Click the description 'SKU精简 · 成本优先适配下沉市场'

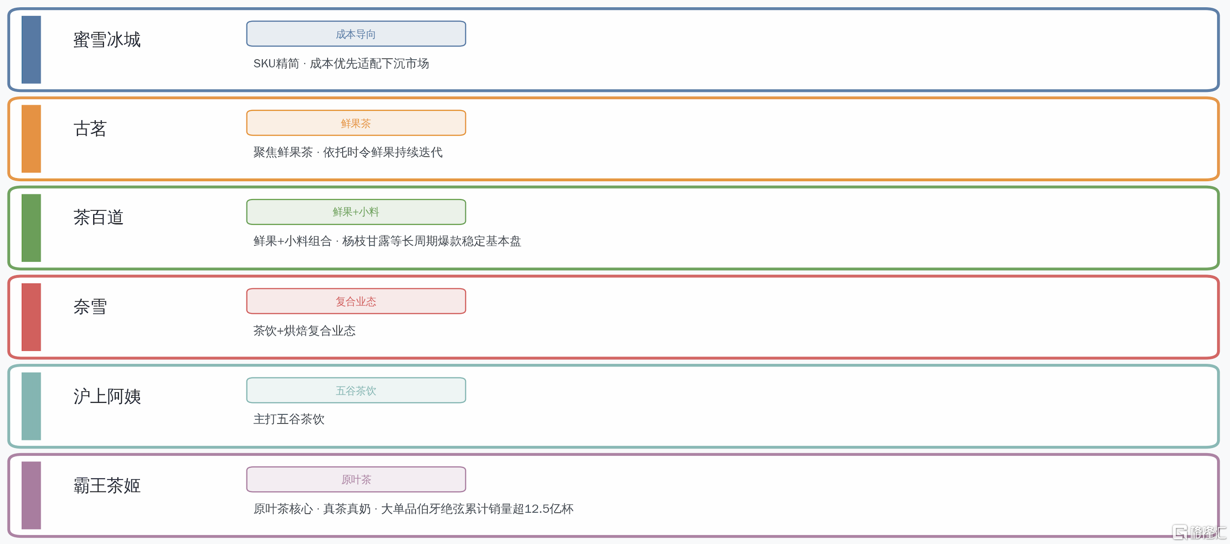341,64
